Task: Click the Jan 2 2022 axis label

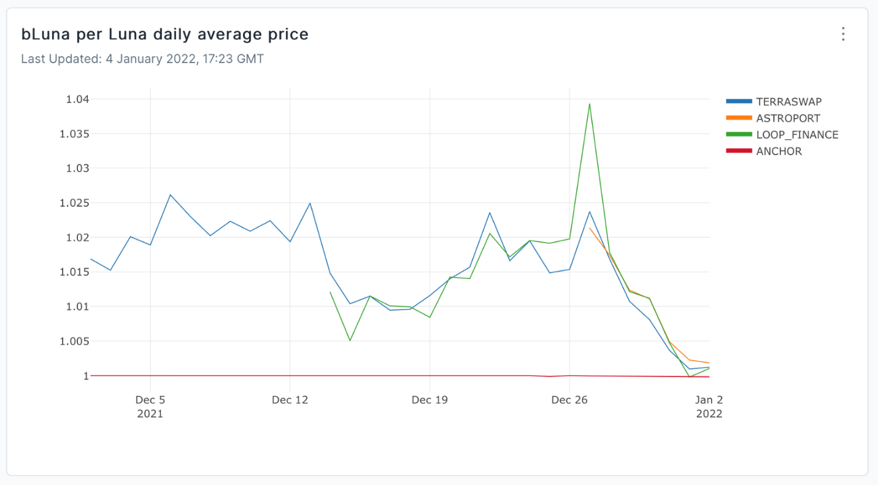Action: coord(709,407)
